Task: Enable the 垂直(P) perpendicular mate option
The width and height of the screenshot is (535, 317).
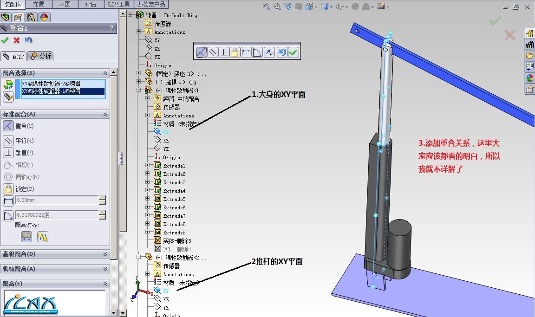Action: [8, 153]
